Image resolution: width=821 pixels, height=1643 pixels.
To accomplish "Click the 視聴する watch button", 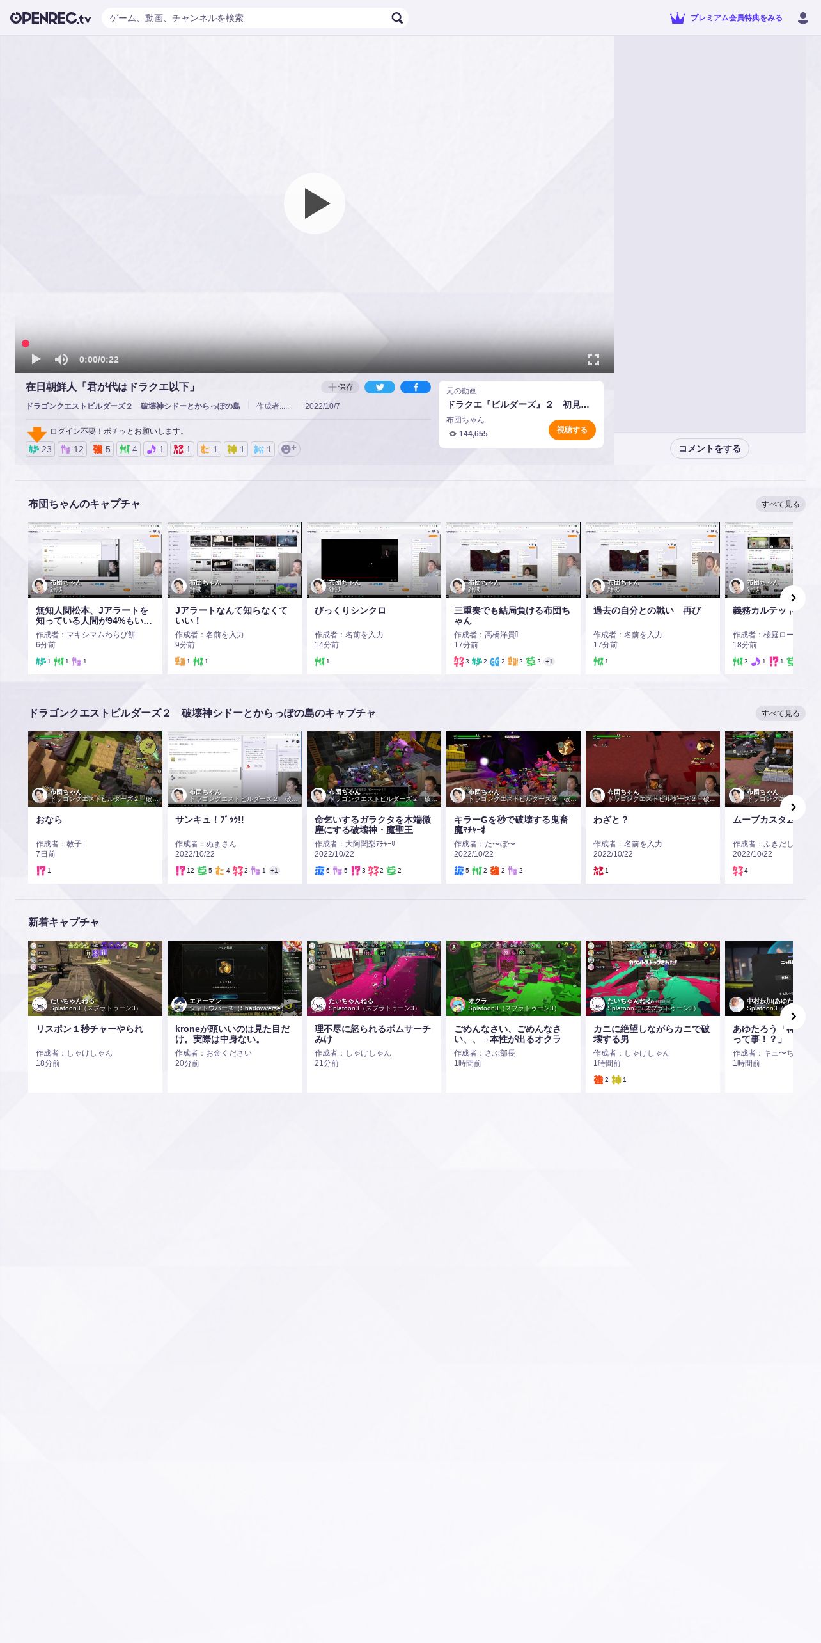I will pyautogui.click(x=572, y=430).
